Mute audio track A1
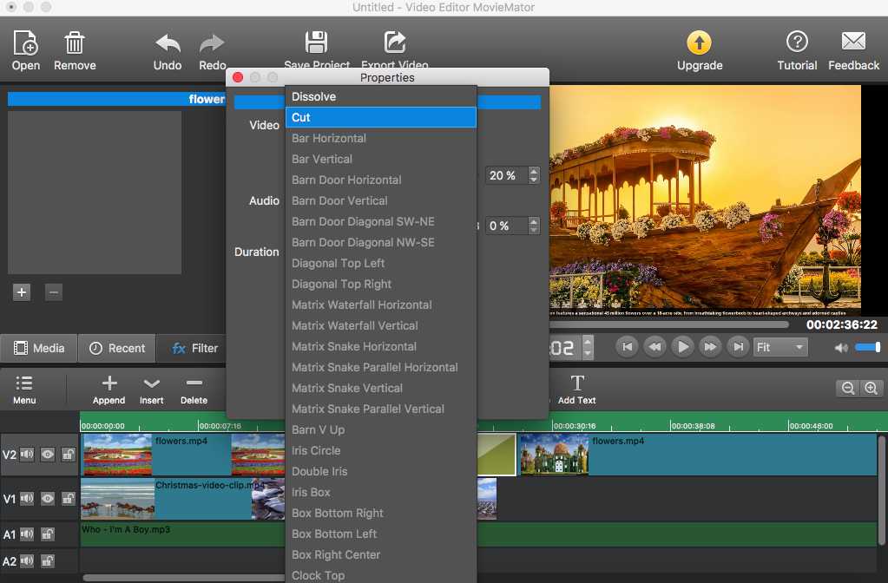Viewport: 888px width, 583px height. pyautogui.click(x=27, y=534)
